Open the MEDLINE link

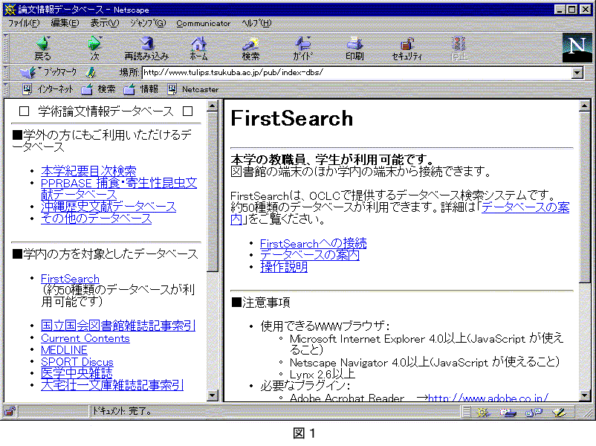tap(64, 350)
